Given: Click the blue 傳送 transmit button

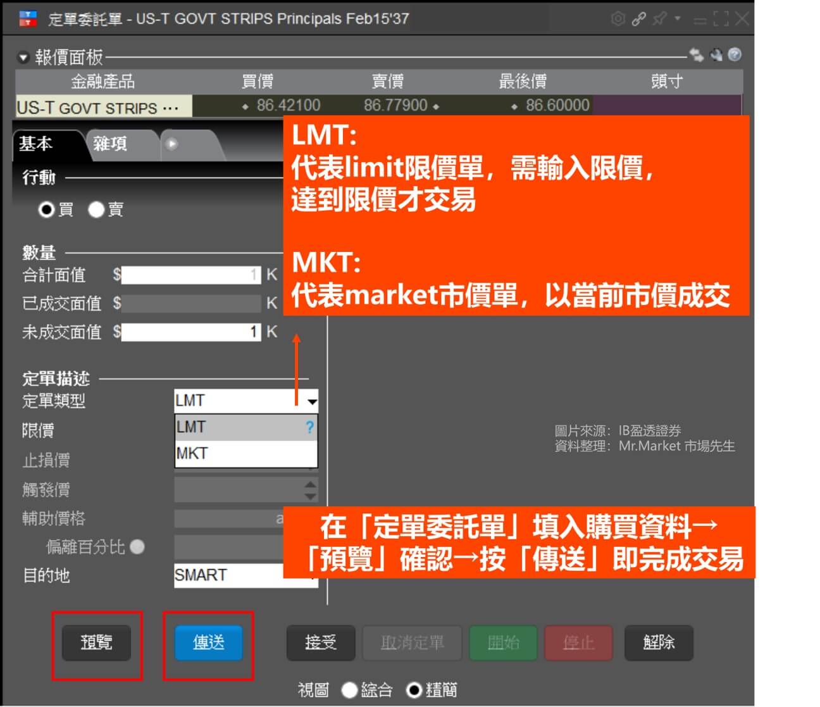Looking at the screenshot, I should pos(209,643).
